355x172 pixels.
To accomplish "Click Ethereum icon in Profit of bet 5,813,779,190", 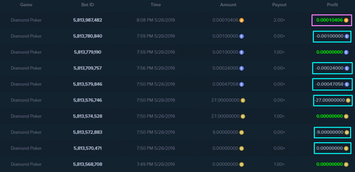I will tap(346, 52).
